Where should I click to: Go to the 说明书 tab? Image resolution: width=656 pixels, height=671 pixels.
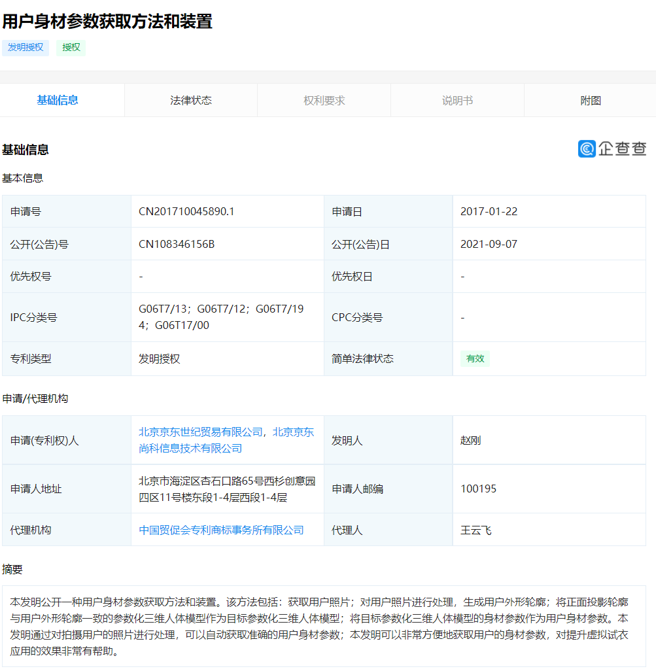(457, 101)
